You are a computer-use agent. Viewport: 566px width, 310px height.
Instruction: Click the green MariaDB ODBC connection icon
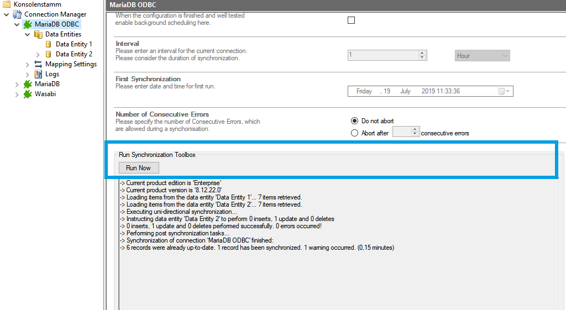point(28,24)
